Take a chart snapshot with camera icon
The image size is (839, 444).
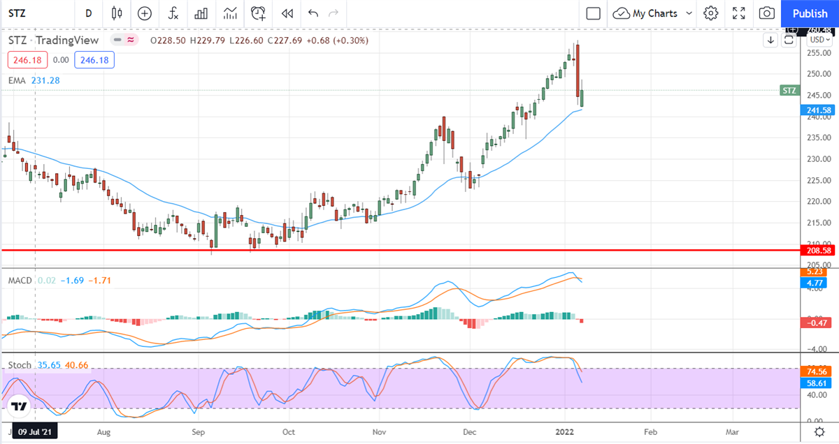tap(767, 13)
